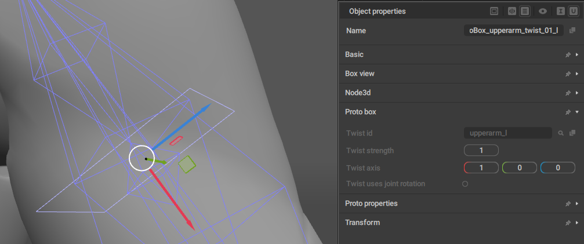Open the Node3d section header
Screen dimensions: 584x244
pyautogui.click(x=359, y=93)
